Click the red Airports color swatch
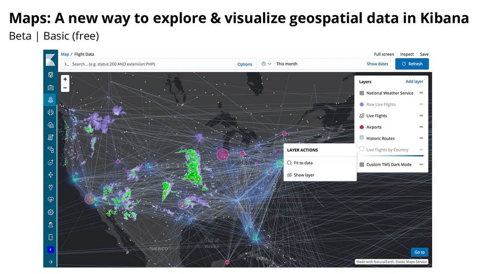The height and width of the screenshot is (274, 488). [362, 127]
